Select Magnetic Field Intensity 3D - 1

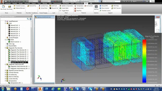point(20,66)
